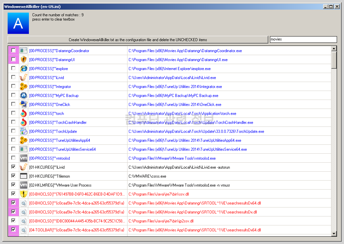
Task: Click the TuneUpUtilitiesService64 icon
Action: coord(24,149)
